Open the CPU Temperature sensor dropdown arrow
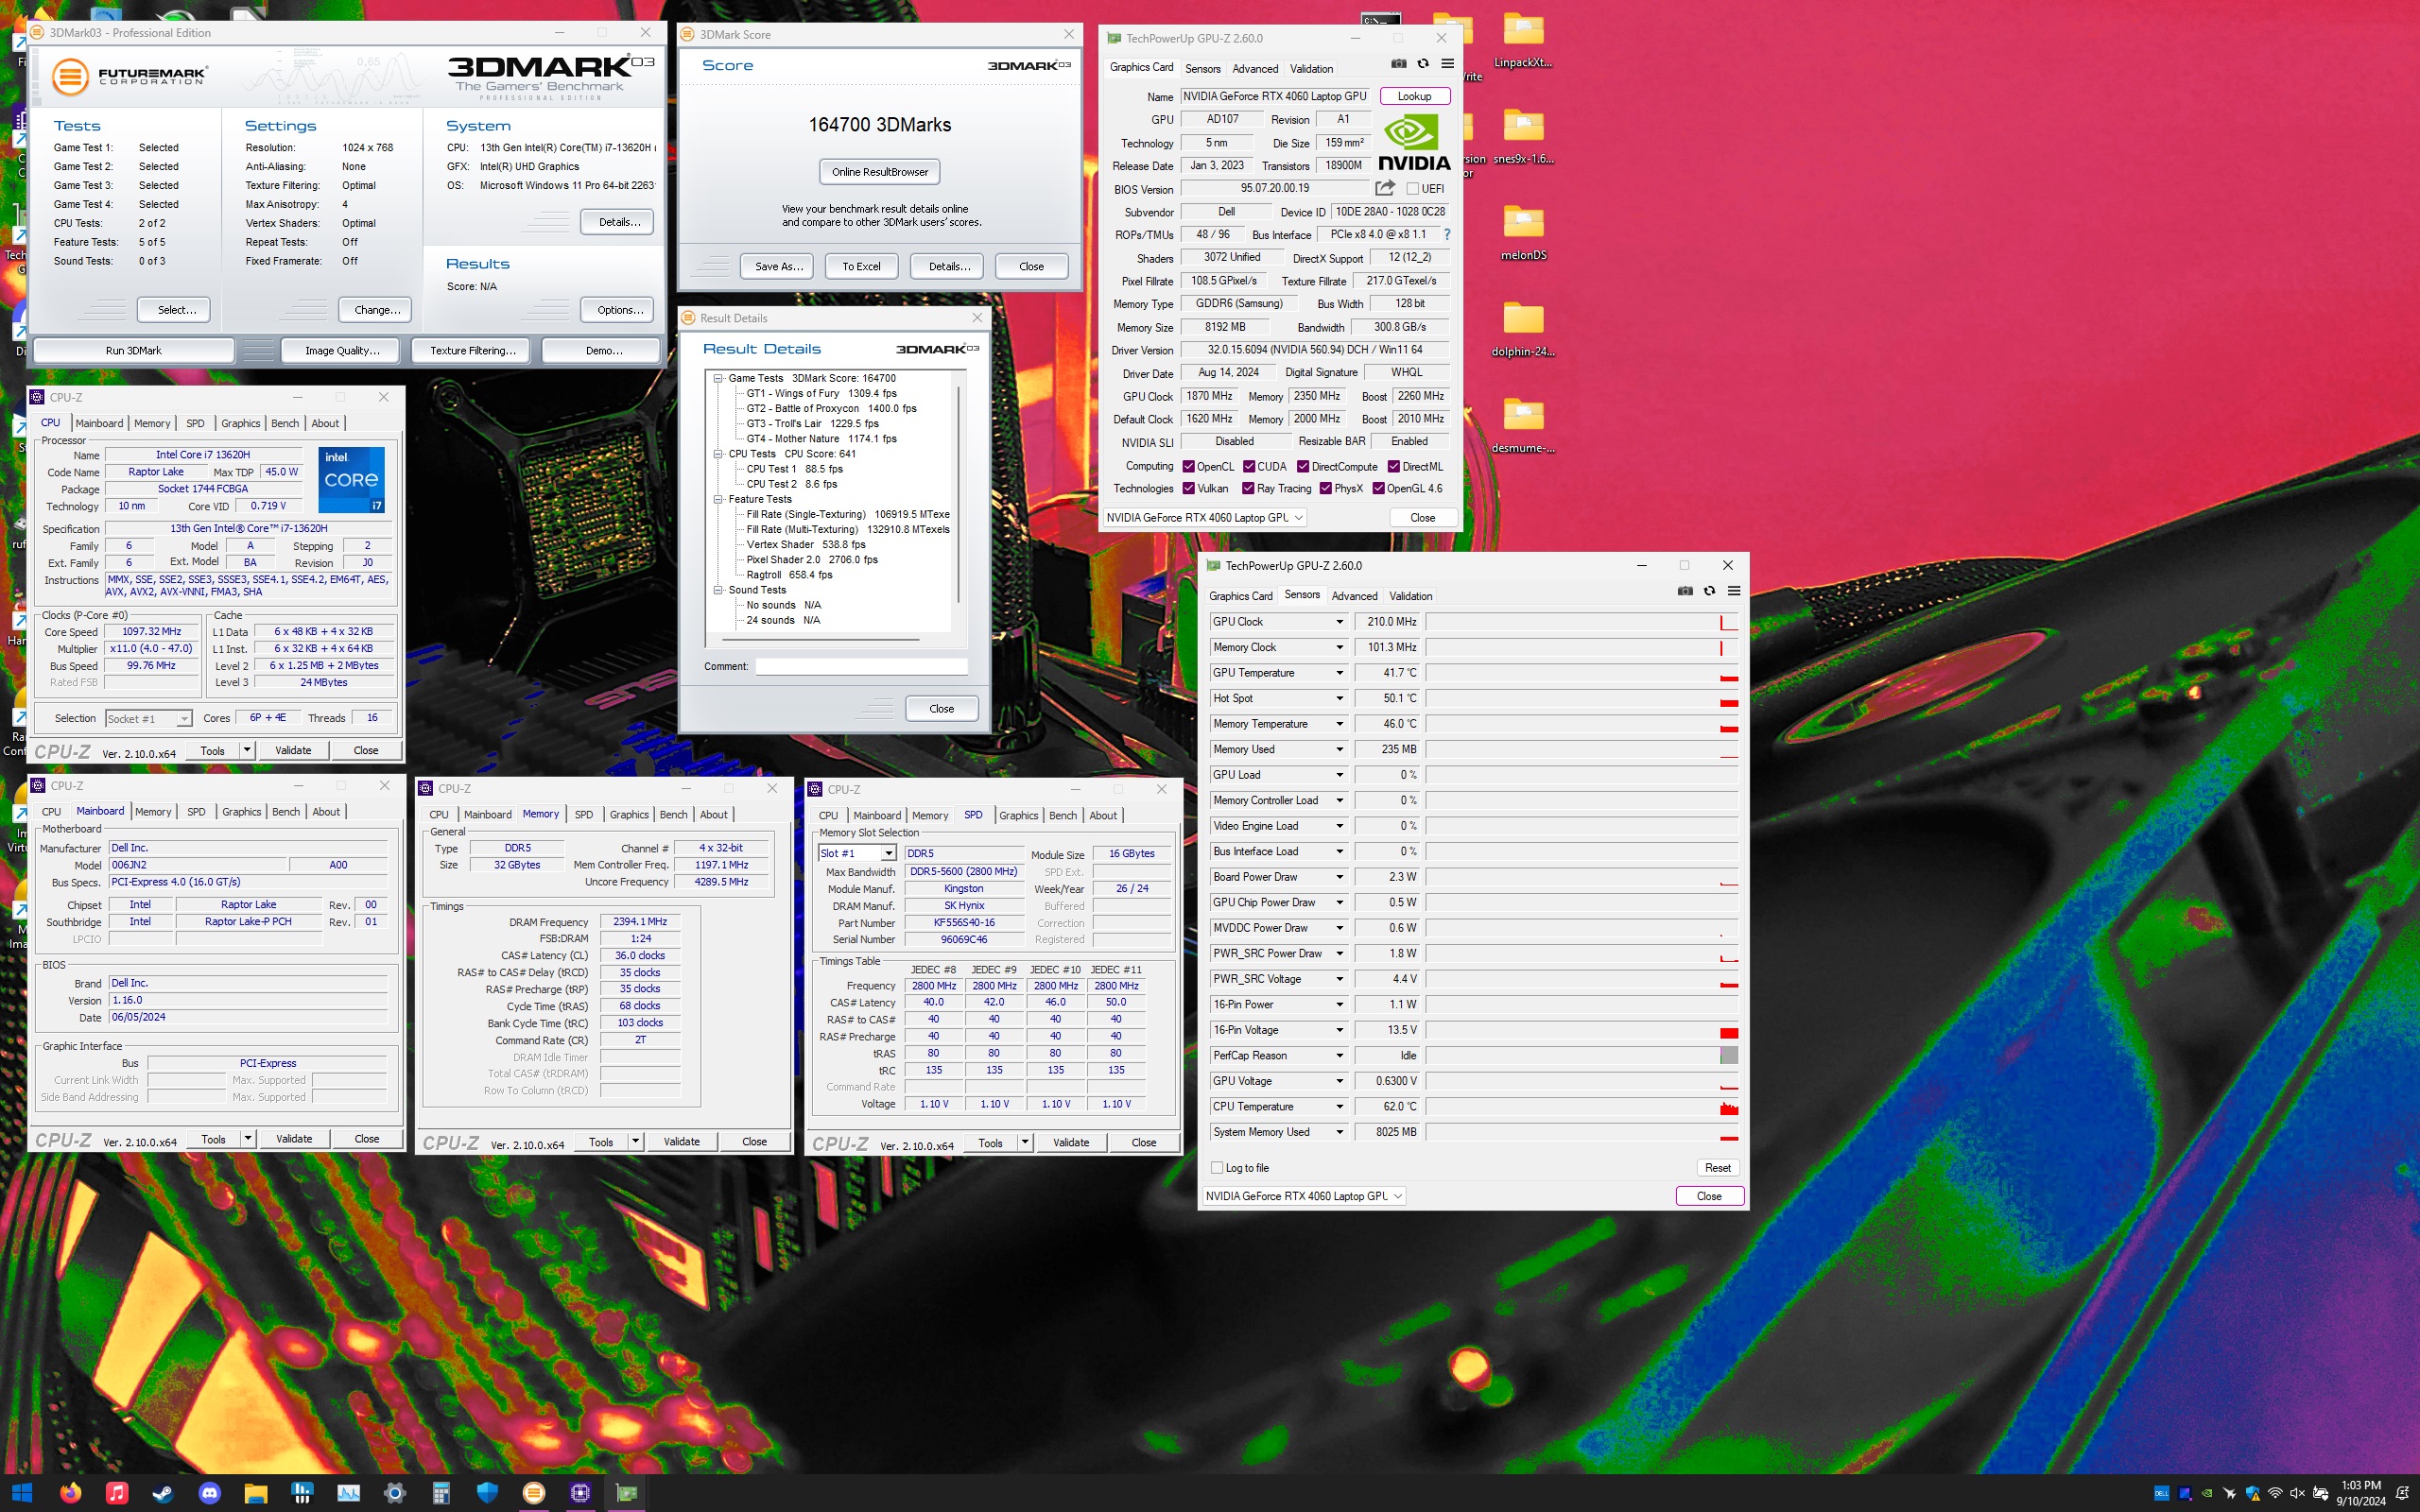 (x=1339, y=1106)
